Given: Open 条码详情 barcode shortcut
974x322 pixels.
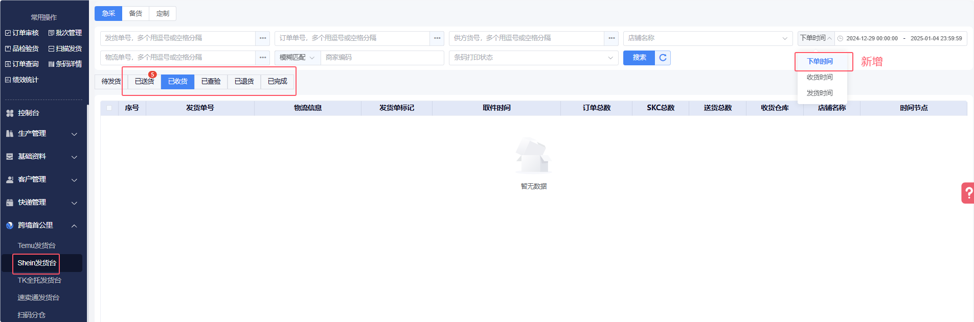Looking at the screenshot, I should tap(65, 64).
